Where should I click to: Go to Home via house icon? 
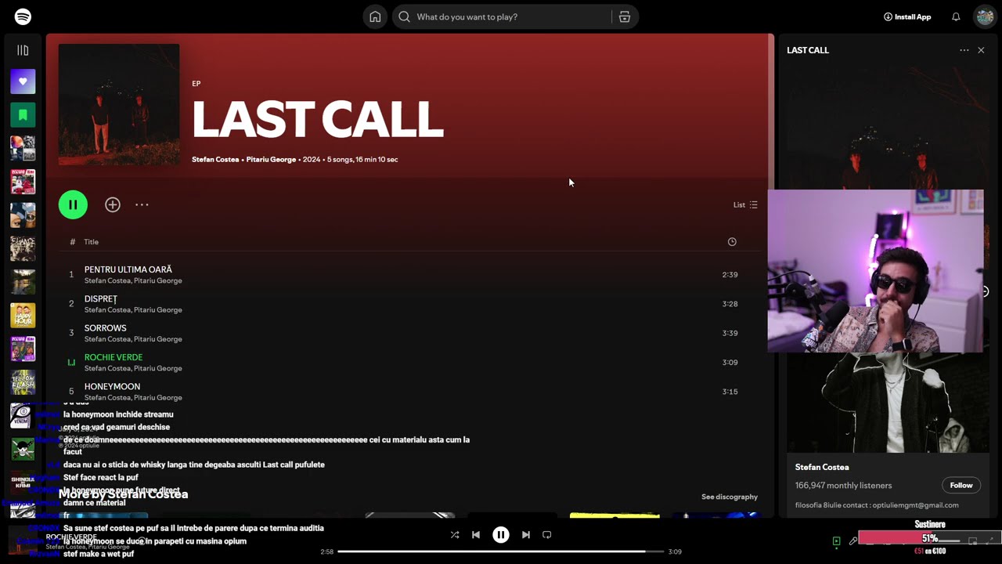[x=375, y=16]
